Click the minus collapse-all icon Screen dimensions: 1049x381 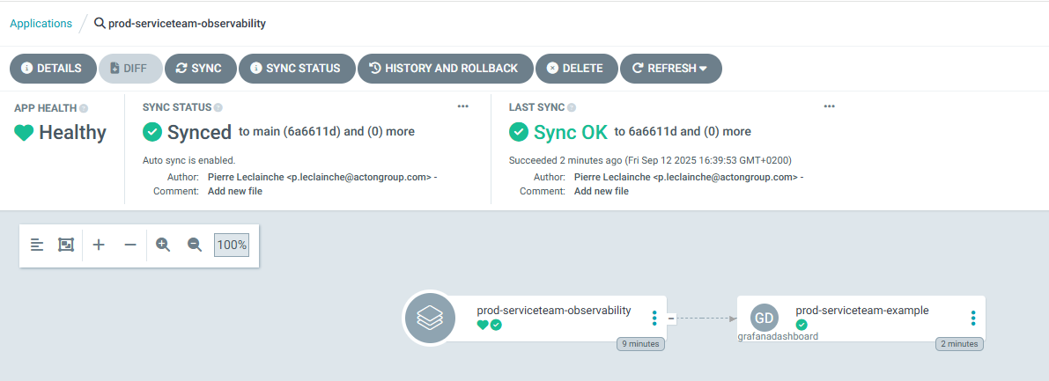coord(130,245)
